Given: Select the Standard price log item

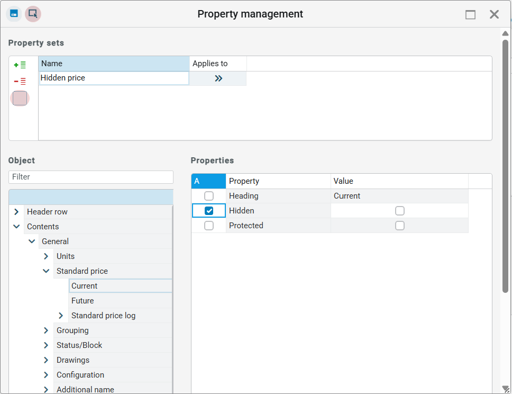Looking at the screenshot, I should pyautogui.click(x=120, y=316).
